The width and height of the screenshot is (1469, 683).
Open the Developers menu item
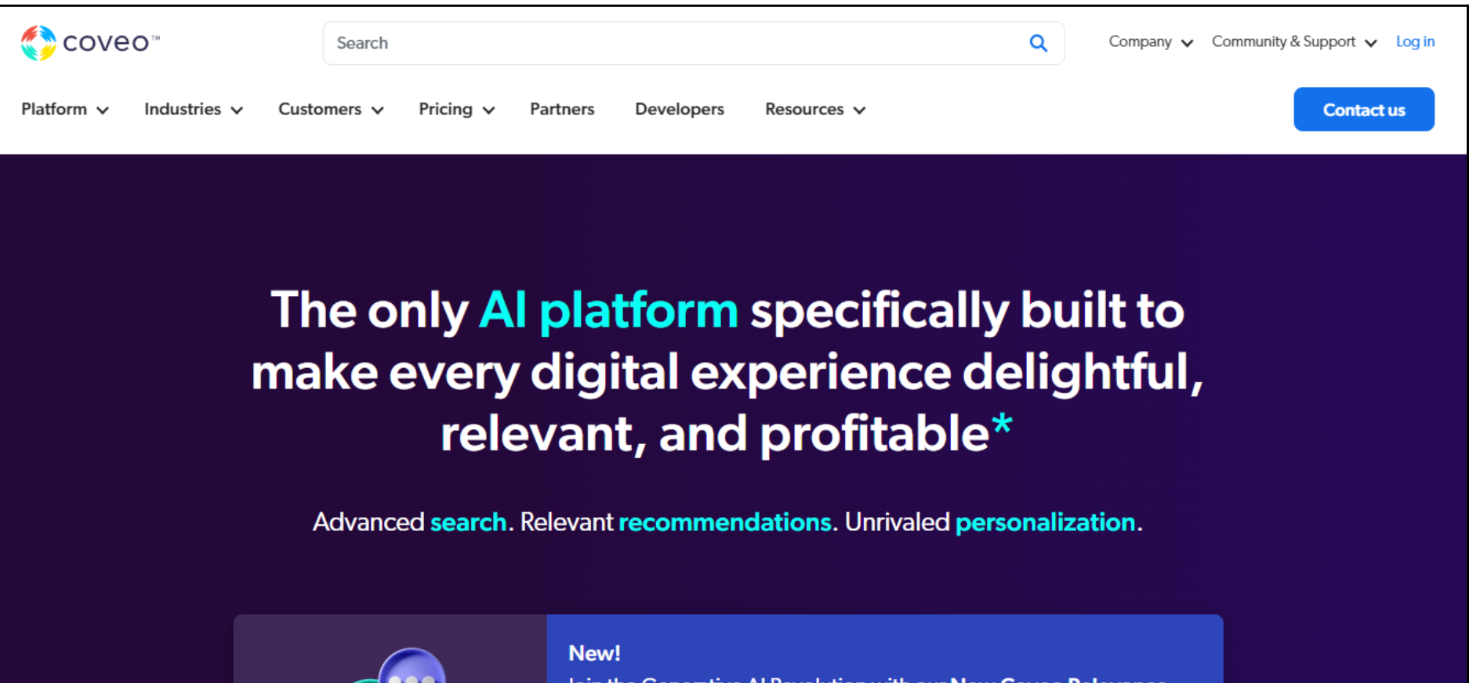[x=679, y=110]
